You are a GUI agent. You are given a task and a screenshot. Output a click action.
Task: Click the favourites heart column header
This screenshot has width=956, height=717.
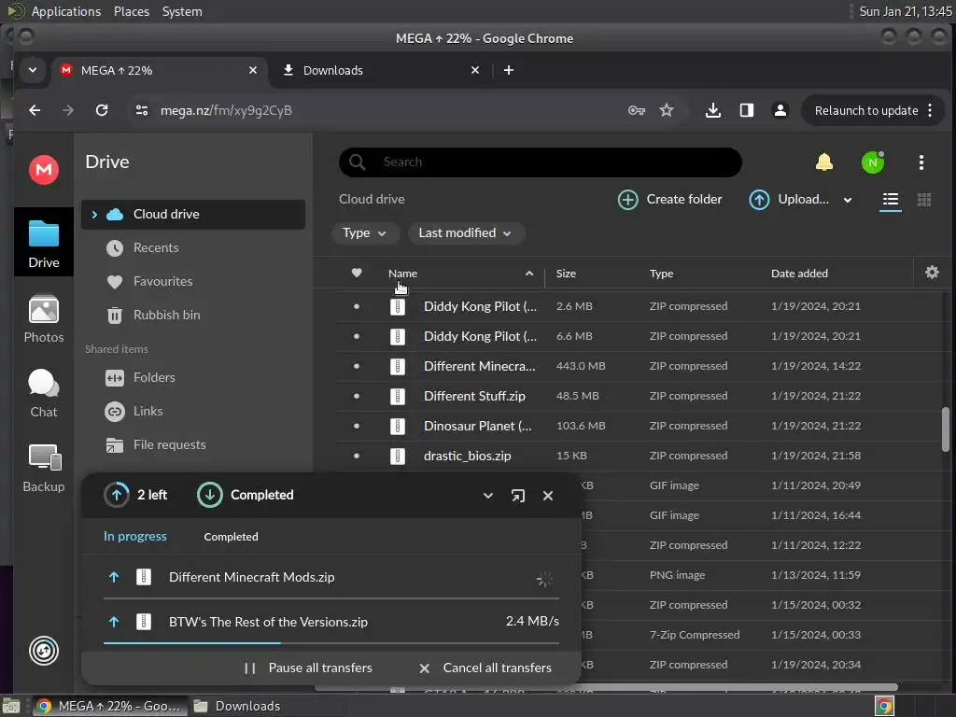click(x=357, y=273)
